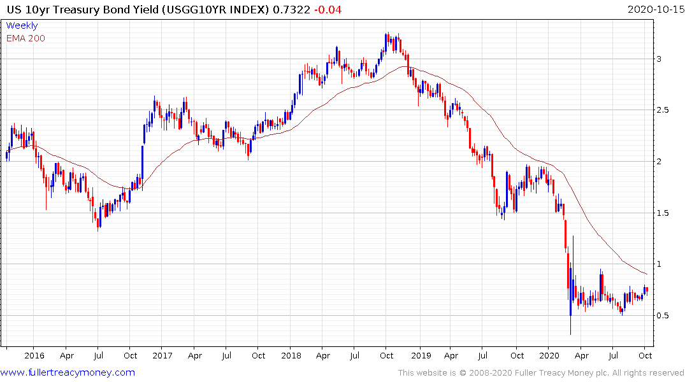The image size is (685, 382).
Task: Click the '2020' x-axis label
Action: (x=549, y=355)
